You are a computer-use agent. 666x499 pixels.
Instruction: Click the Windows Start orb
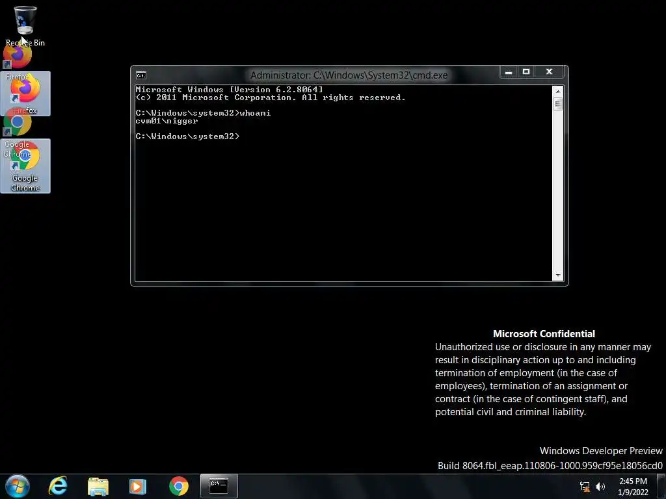tap(18, 486)
